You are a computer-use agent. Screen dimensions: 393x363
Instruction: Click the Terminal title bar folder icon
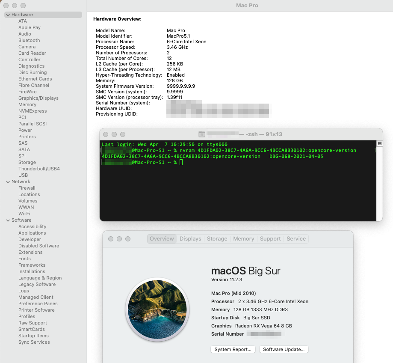[202, 134]
